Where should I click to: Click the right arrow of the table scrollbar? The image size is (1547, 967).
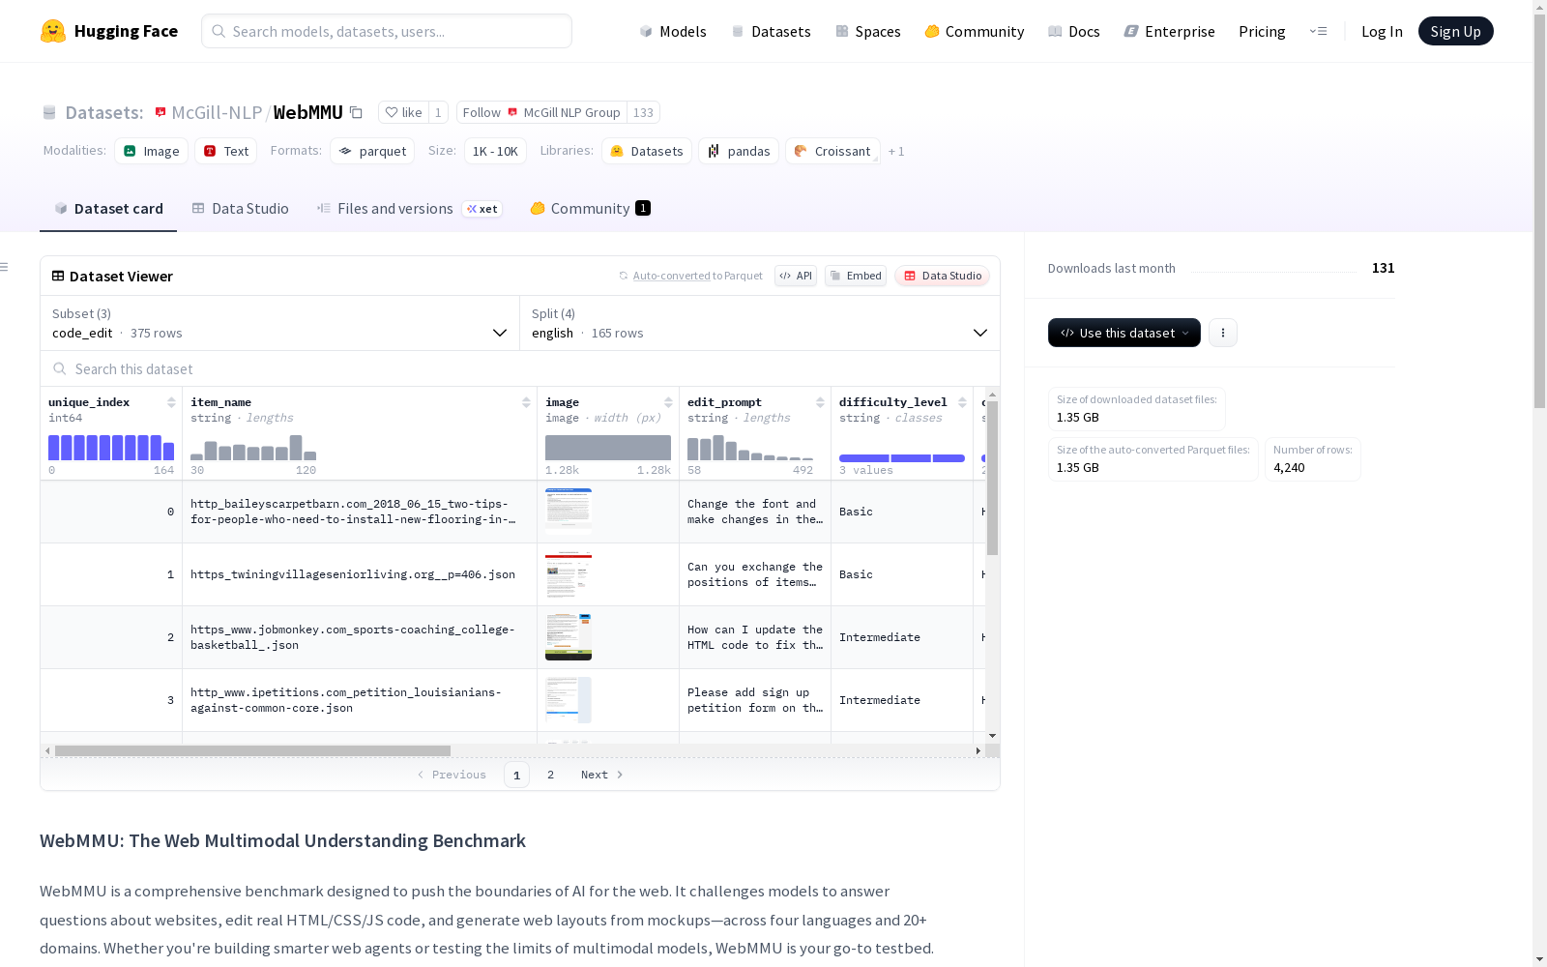(978, 750)
